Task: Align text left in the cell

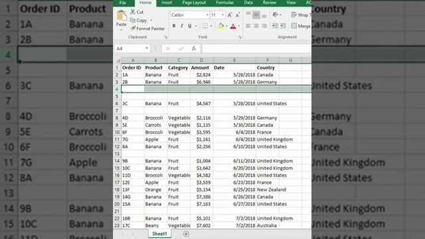Action: point(248,26)
